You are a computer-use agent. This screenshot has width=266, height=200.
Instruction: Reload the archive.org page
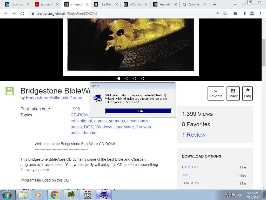tap(22, 14)
